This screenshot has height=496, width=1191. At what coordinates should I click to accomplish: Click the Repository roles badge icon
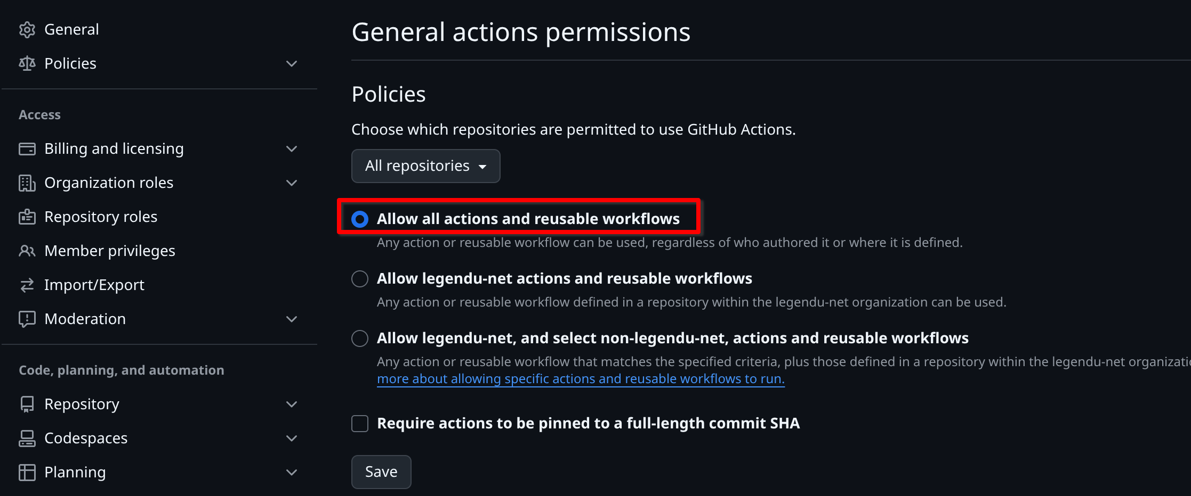coord(27,217)
